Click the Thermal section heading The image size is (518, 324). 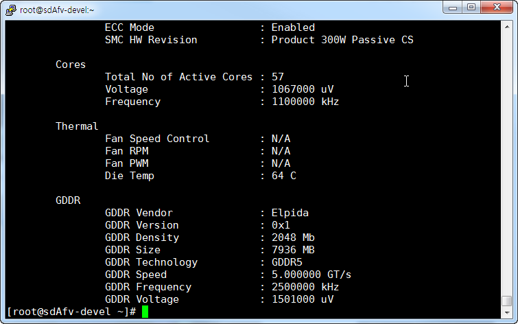[77, 126]
